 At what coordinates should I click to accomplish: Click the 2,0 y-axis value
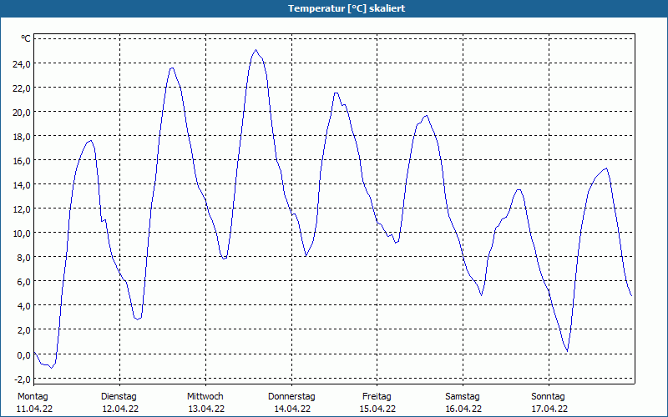23,330
